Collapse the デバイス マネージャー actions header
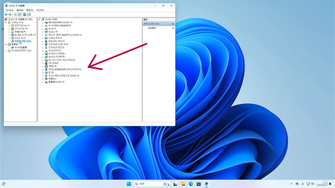Screen dimensions: 335x188 pos(173,24)
